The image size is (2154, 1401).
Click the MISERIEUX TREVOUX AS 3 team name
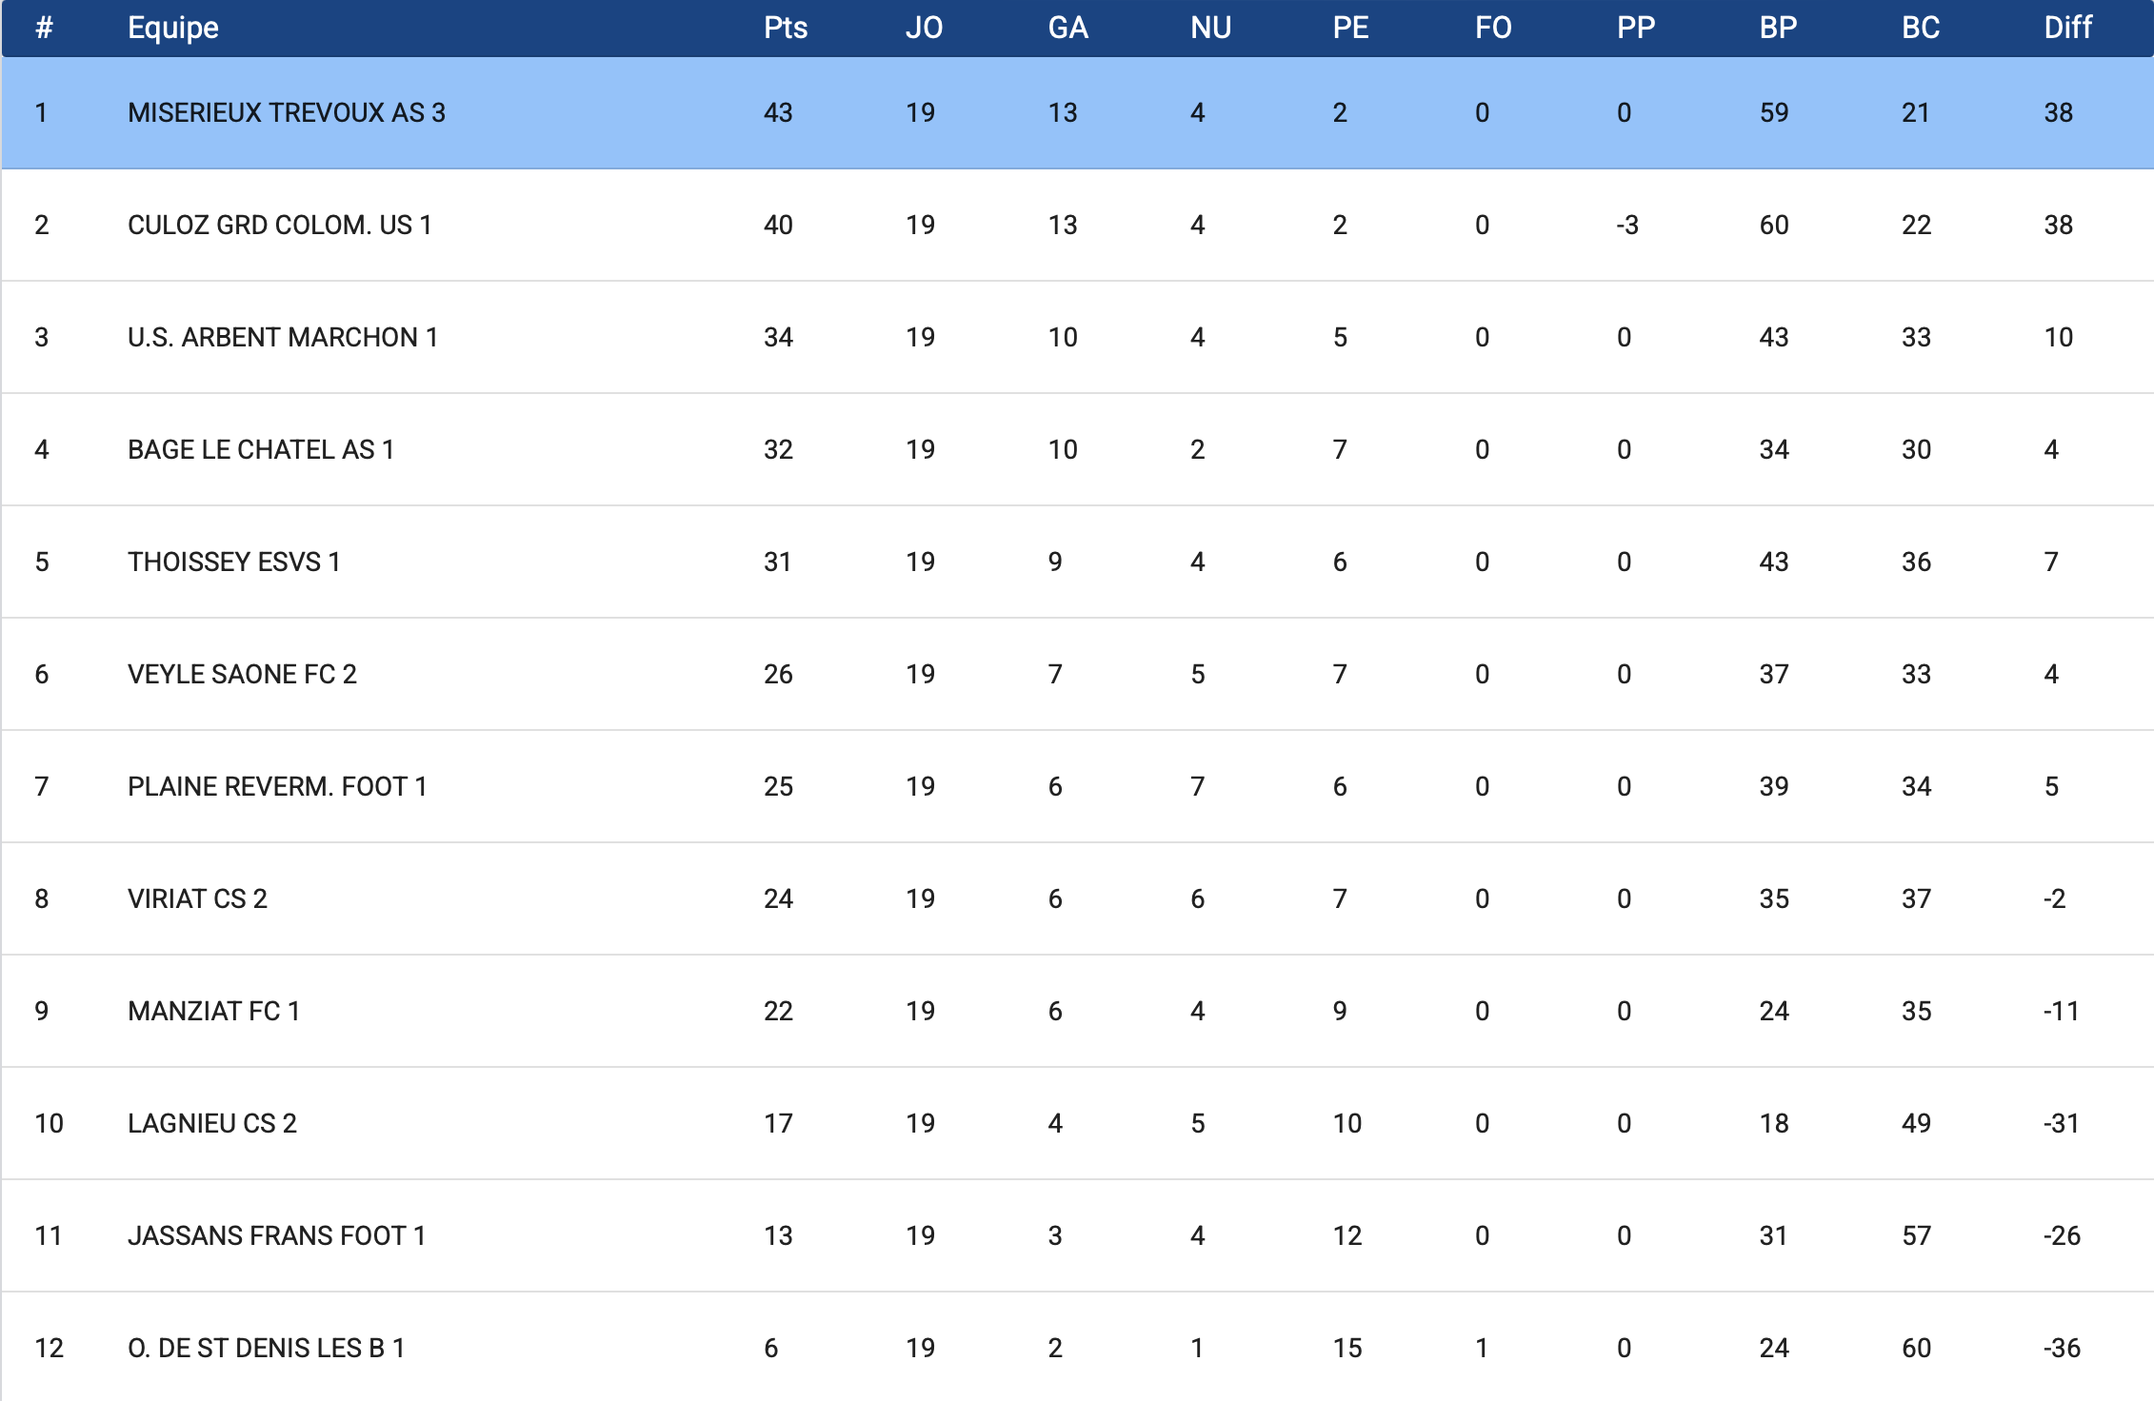coord(286,113)
